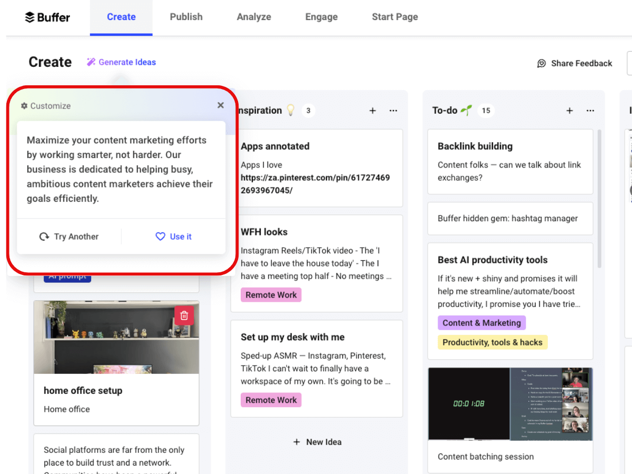
Task: Add an idea via the Inspiration board plus icon
Action: point(372,111)
